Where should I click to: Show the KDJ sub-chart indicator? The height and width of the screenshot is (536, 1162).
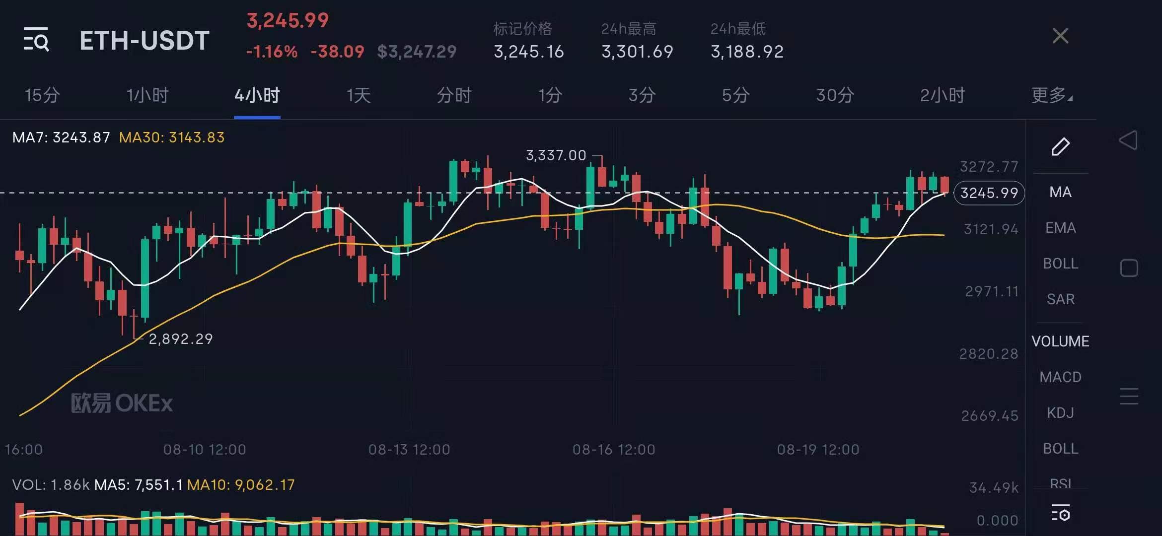1060,413
